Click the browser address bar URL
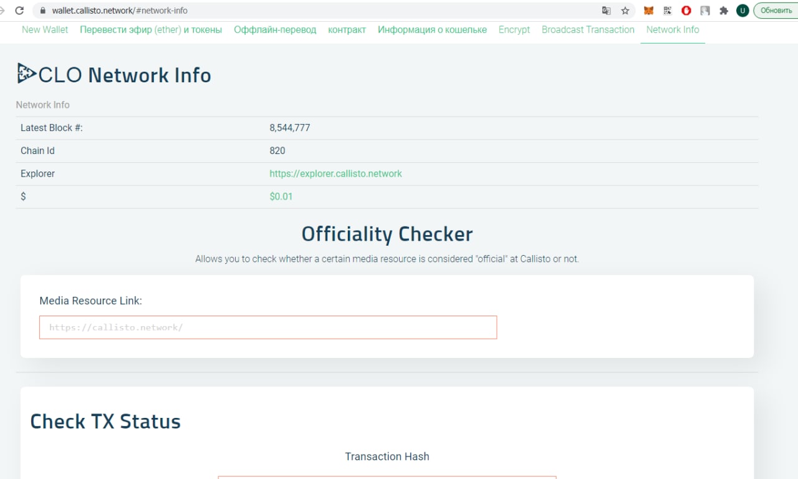The image size is (798, 479). coord(120,11)
